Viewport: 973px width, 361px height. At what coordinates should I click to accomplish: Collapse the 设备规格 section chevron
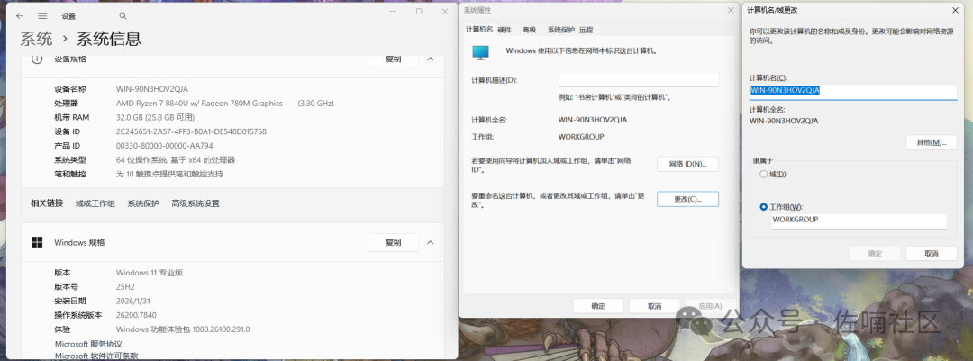[x=430, y=59]
